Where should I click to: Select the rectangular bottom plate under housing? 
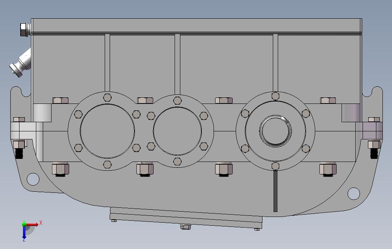pos(186,218)
